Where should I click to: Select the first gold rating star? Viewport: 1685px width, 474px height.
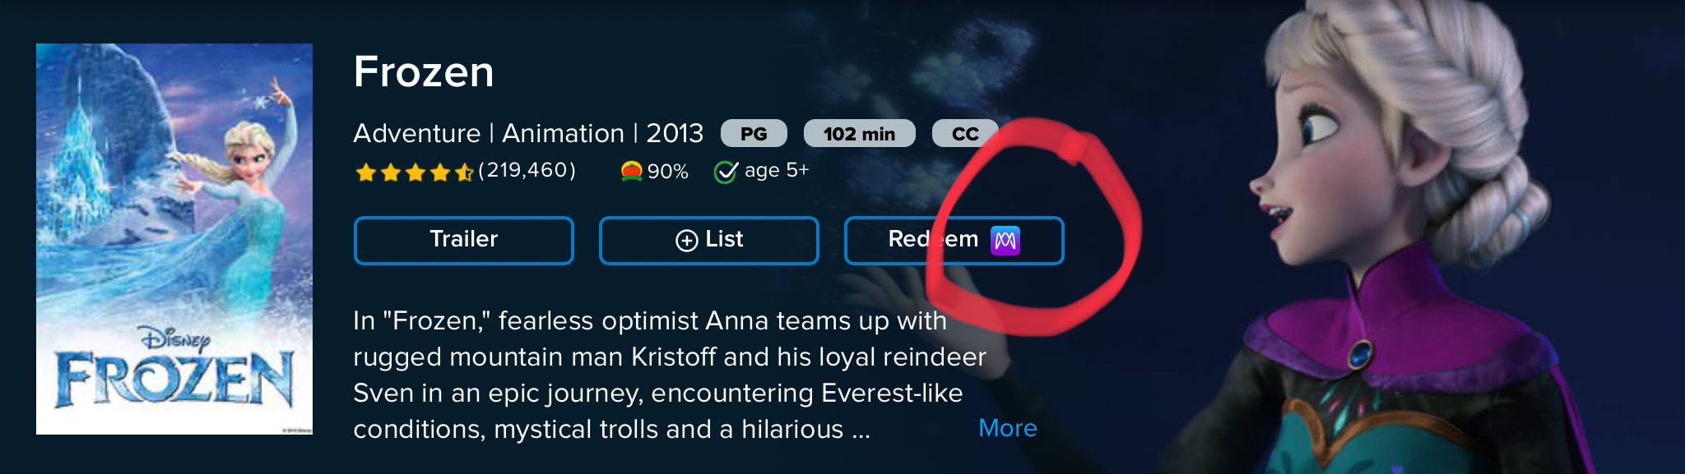coord(365,172)
